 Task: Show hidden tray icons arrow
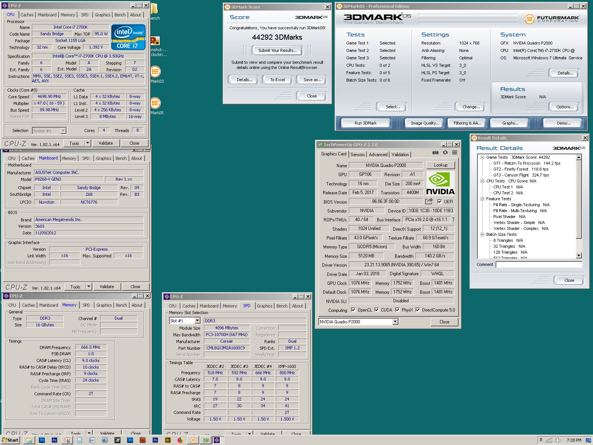[x=541, y=440]
